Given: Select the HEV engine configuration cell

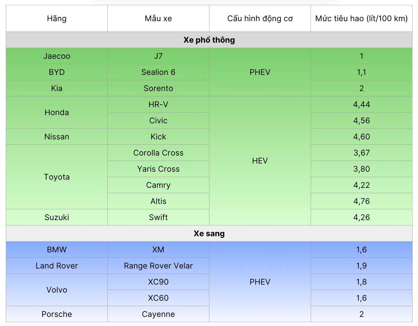Looking at the screenshot, I should [260, 161].
